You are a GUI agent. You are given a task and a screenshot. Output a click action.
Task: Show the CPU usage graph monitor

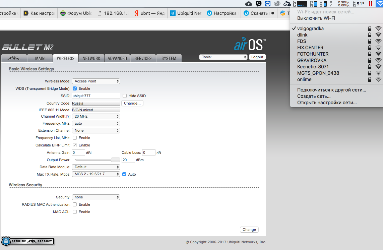pyautogui.click(x=300, y=4)
